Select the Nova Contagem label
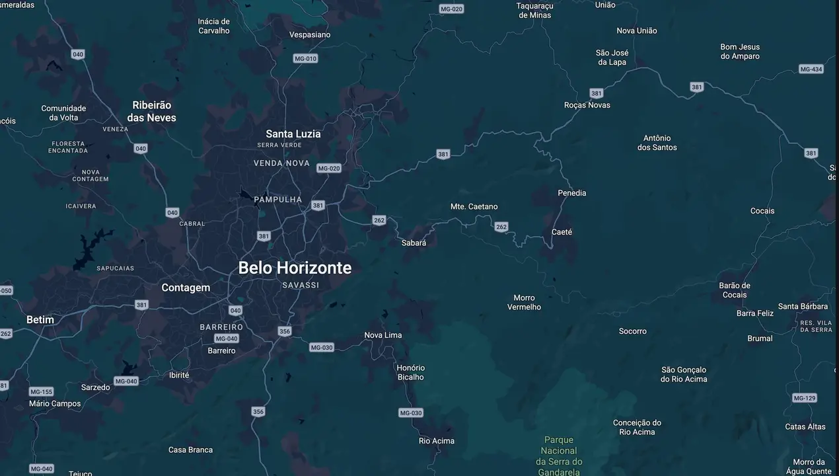 [91, 175]
